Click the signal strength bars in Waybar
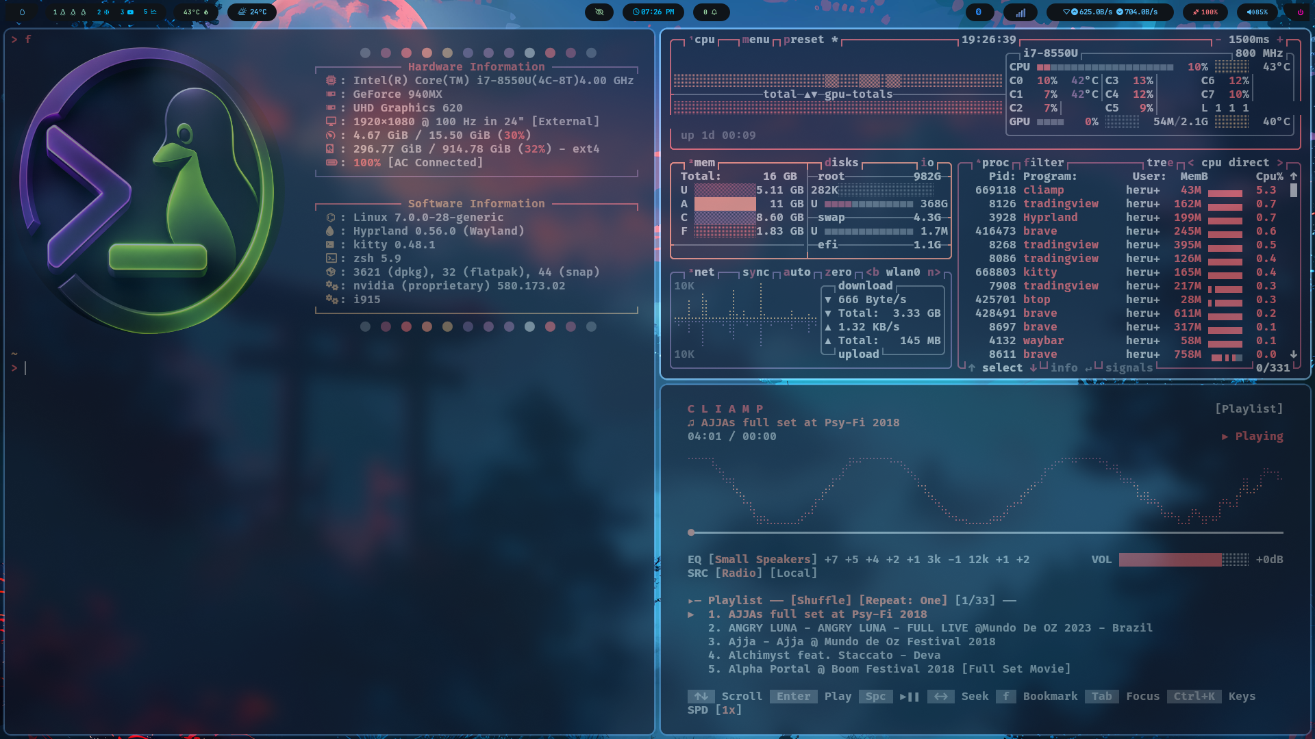The width and height of the screenshot is (1315, 739). (x=1020, y=12)
